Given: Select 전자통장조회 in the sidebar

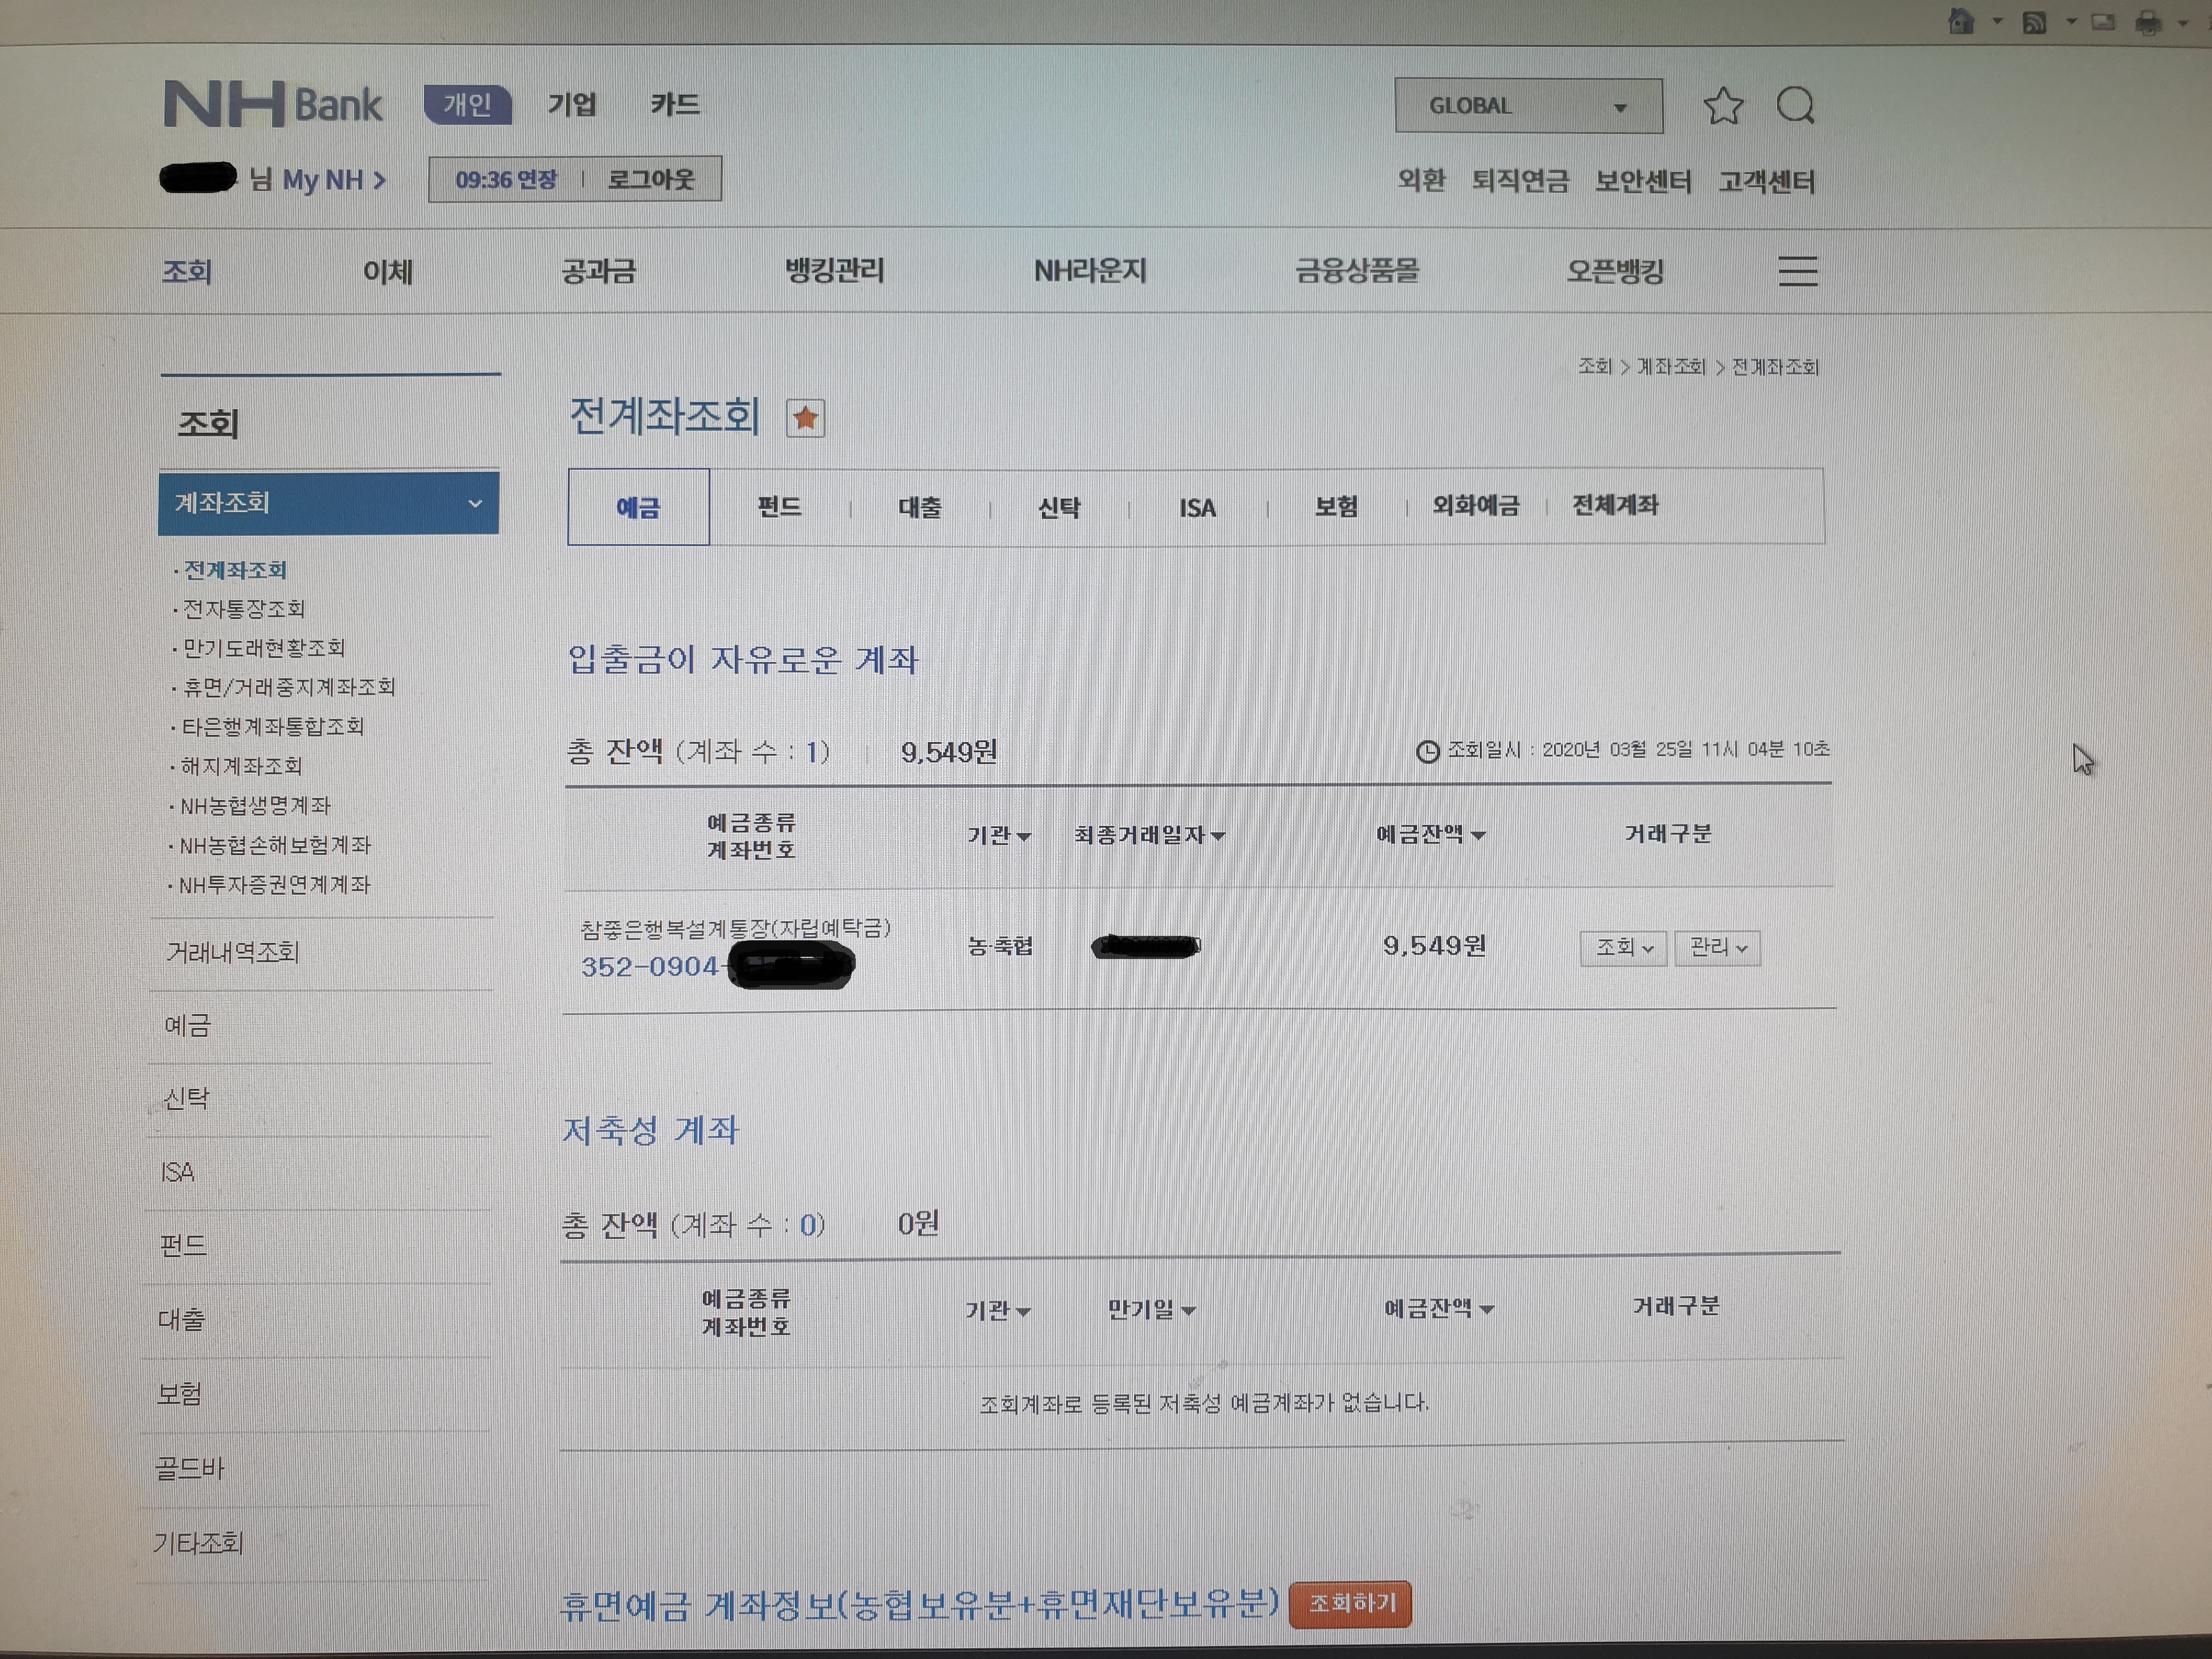Looking at the screenshot, I should [243, 609].
